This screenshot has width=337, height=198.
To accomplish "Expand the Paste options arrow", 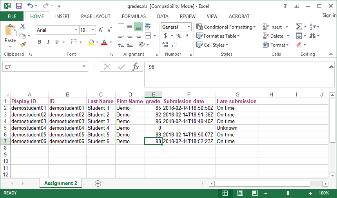I will pyautogui.click(x=10, y=46).
